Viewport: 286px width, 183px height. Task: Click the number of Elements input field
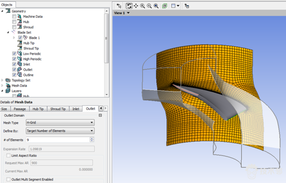[x=58, y=140]
